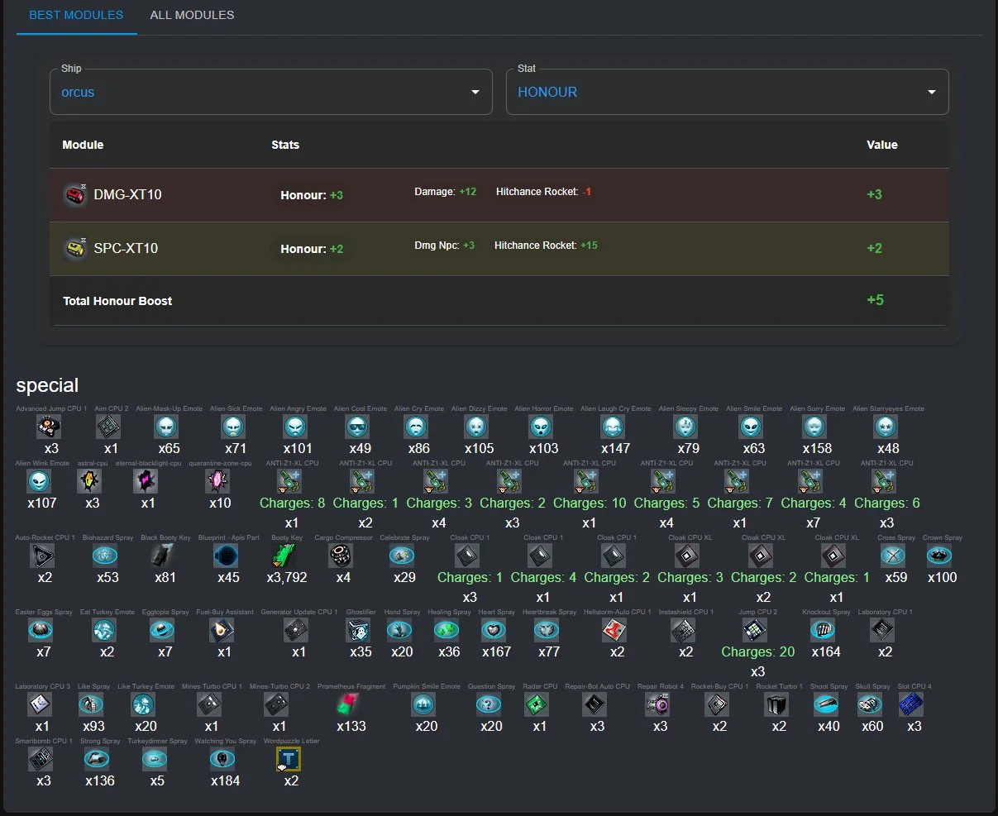Click the Blueprint - Apis Part icon

[225, 556]
